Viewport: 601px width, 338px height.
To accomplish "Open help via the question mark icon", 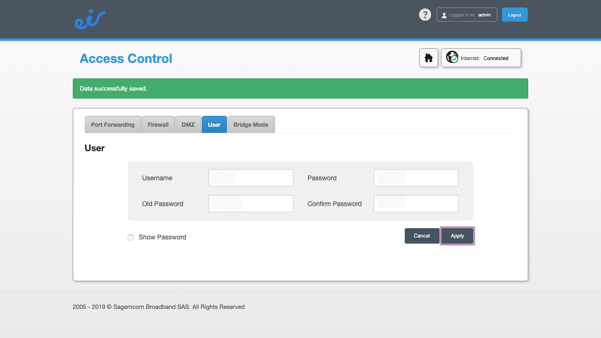I will coord(425,15).
